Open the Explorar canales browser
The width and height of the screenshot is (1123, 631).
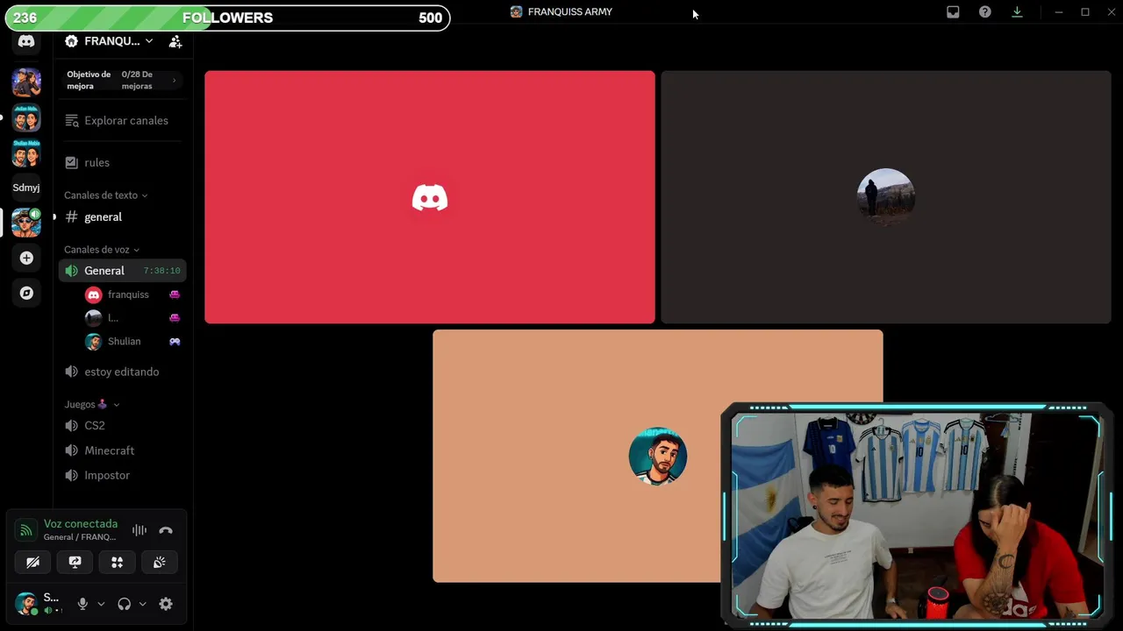pyautogui.click(x=123, y=120)
